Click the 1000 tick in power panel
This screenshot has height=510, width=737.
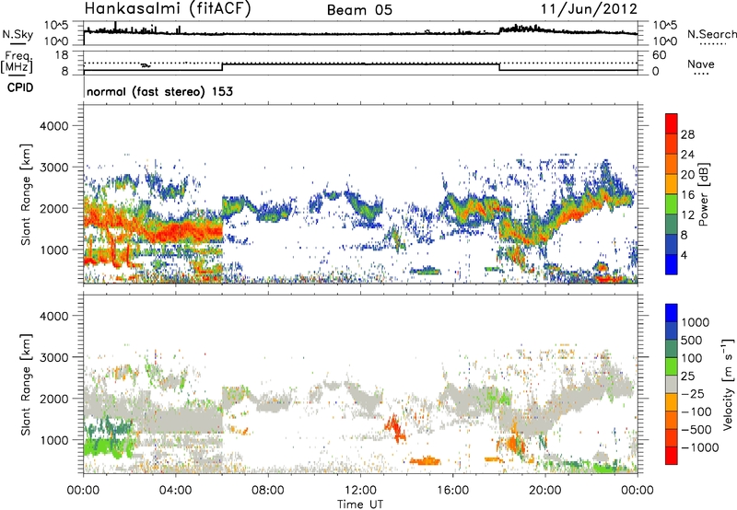(54, 249)
